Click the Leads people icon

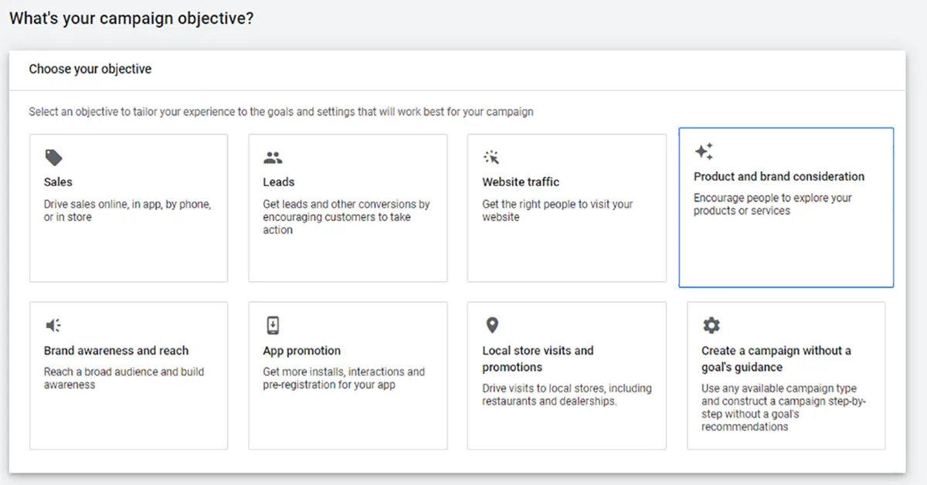[273, 158]
